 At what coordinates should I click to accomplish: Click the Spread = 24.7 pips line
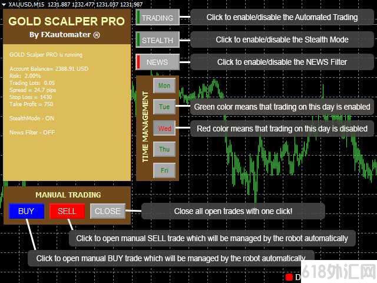[33, 90]
